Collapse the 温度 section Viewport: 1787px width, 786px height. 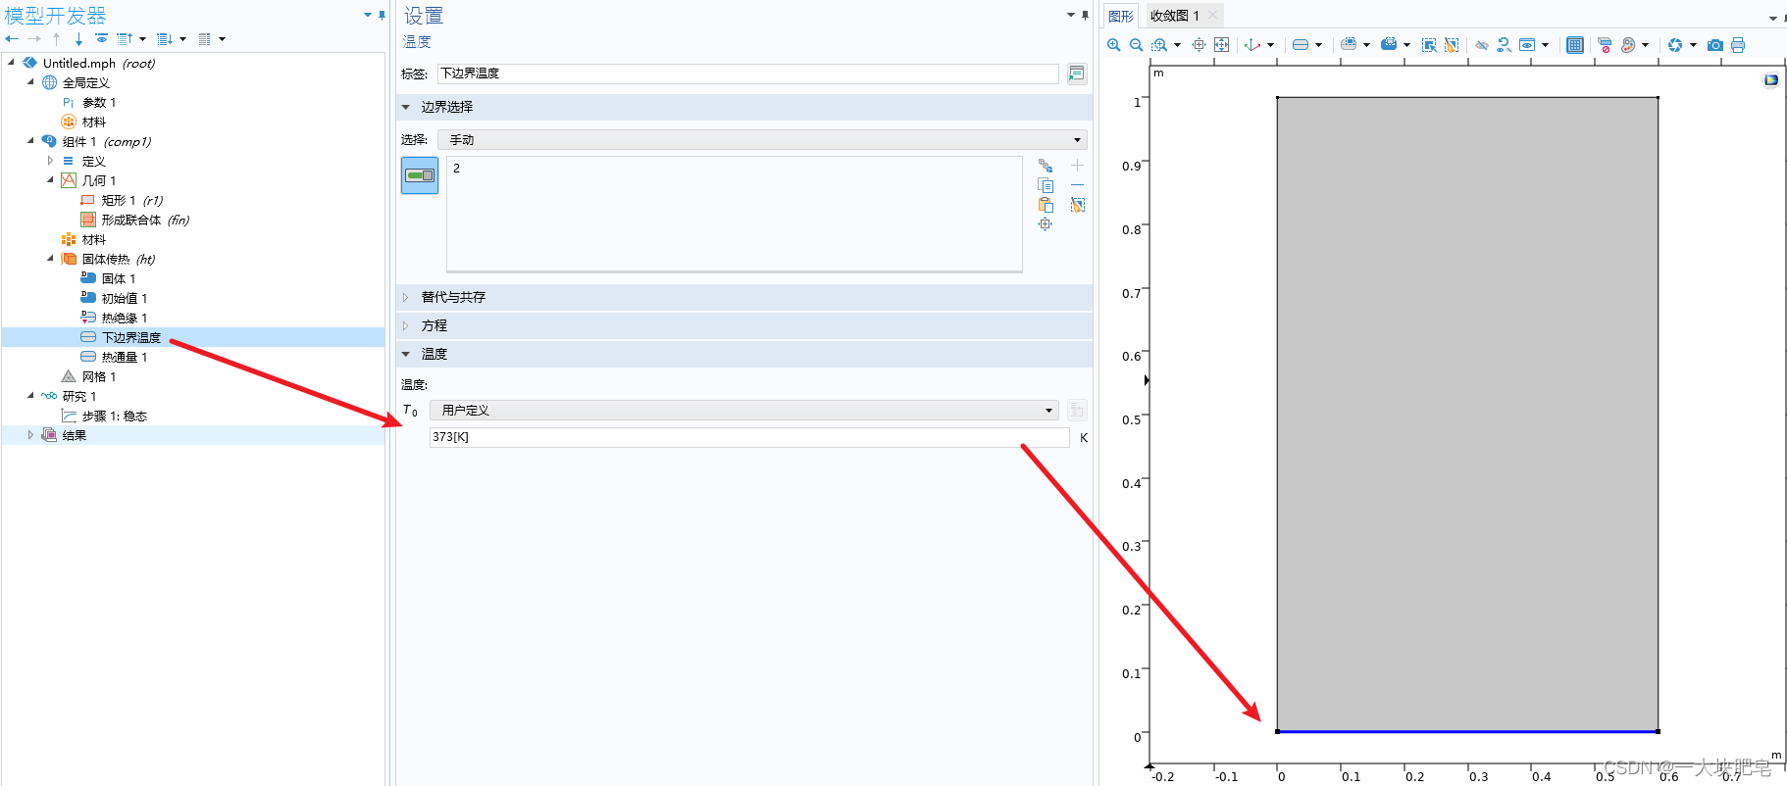[x=406, y=354]
